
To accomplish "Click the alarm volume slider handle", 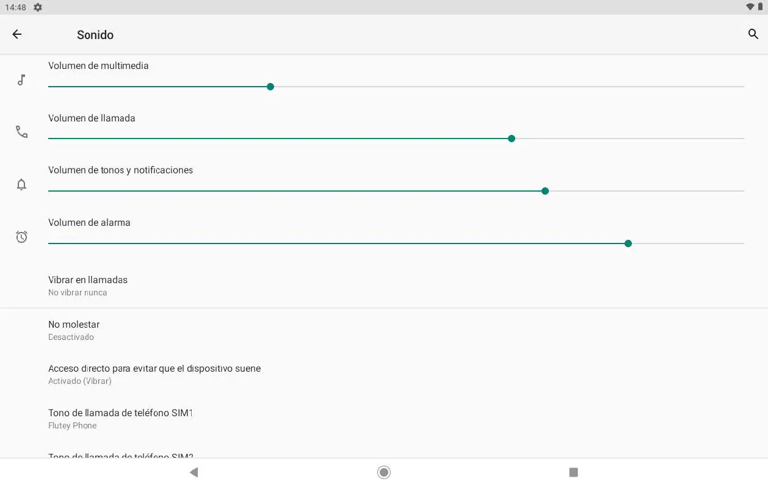I will pos(628,243).
